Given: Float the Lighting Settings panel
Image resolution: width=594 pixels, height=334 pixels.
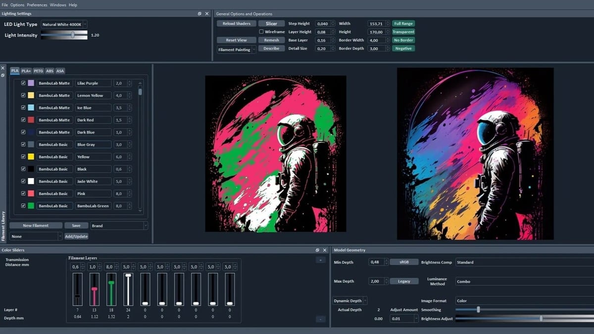Looking at the screenshot, I should pyautogui.click(x=199, y=14).
